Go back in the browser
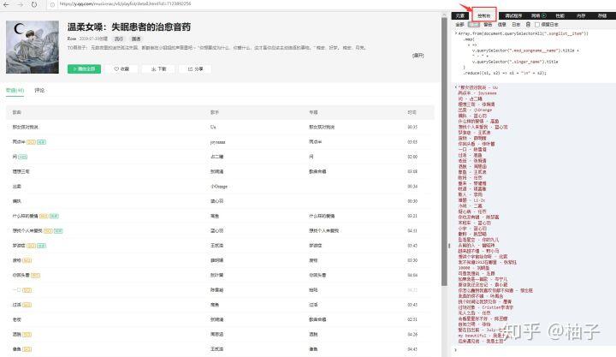The image size is (616, 357). (x=6, y=4)
